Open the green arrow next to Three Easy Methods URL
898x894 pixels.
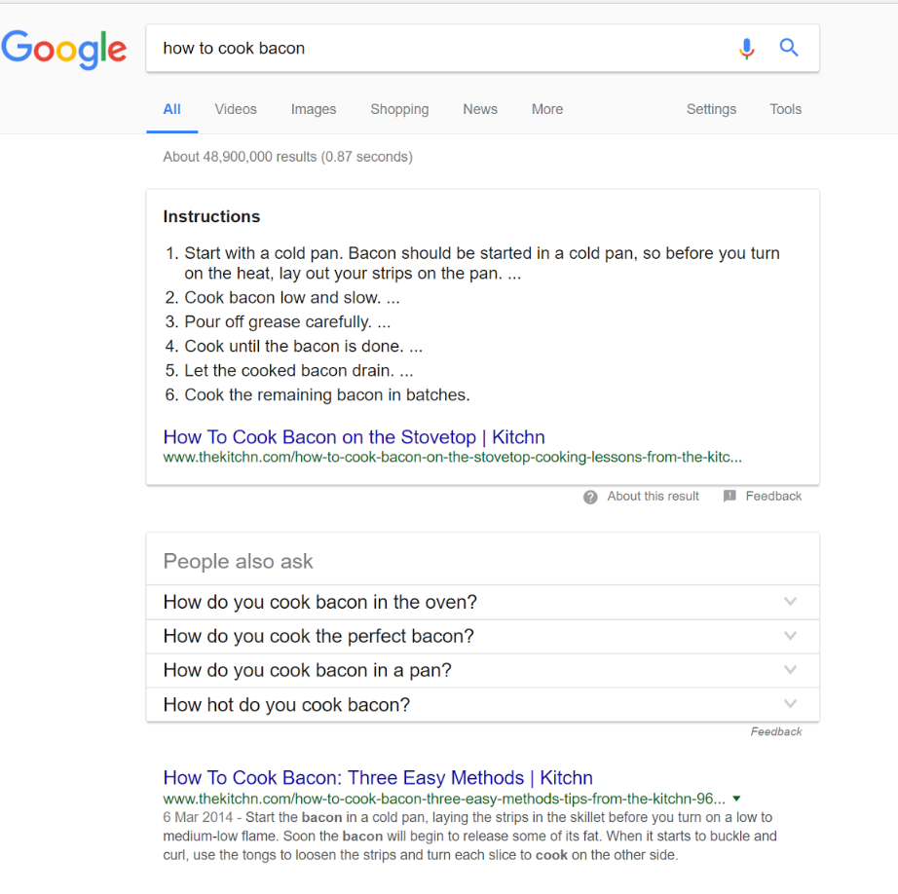tap(736, 799)
